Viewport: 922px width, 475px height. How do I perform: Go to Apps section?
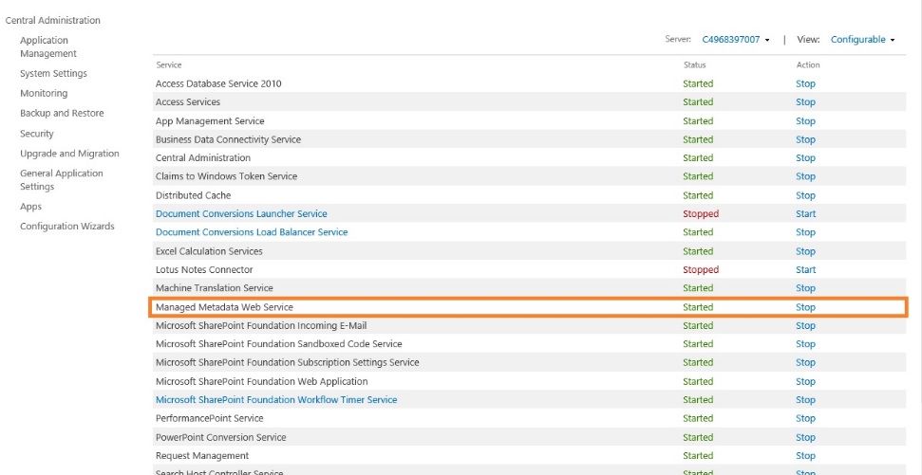(x=30, y=207)
